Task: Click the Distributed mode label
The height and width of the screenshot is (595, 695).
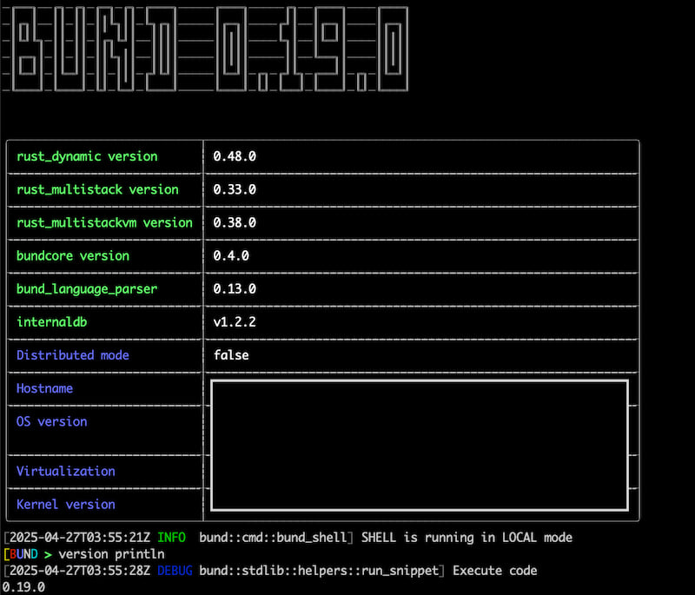Action: [x=72, y=354]
